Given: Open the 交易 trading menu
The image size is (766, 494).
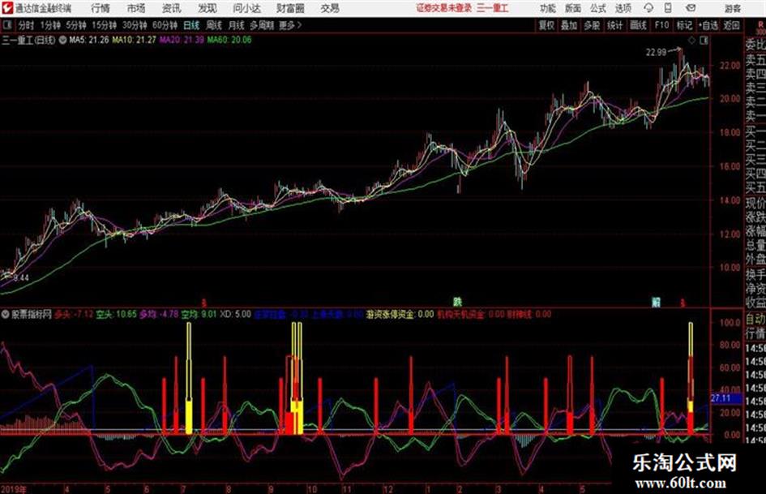Looking at the screenshot, I should [x=330, y=8].
